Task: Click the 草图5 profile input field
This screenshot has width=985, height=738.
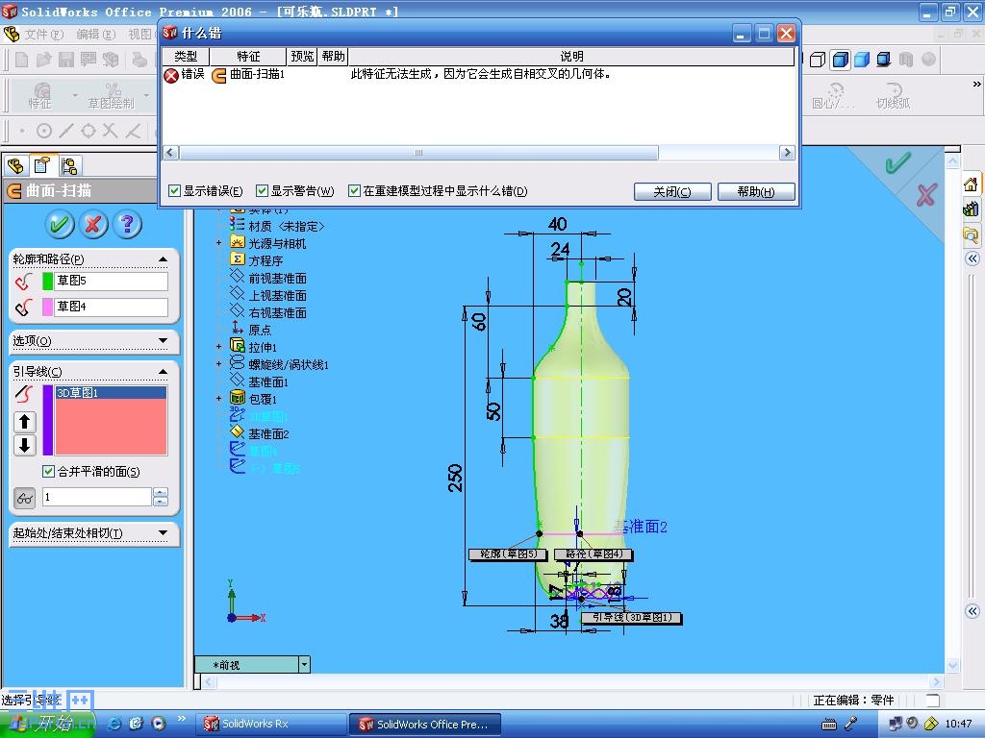Action: point(112,282)
